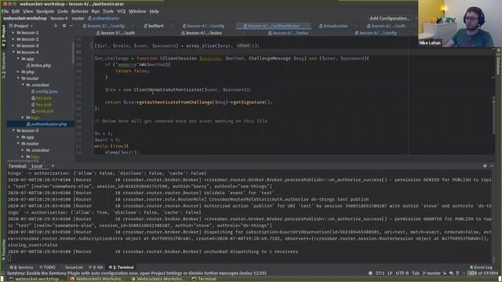Open the Structure tool window side tab
502x282 pixels.
pyautogui.click(x=3, y=66)
